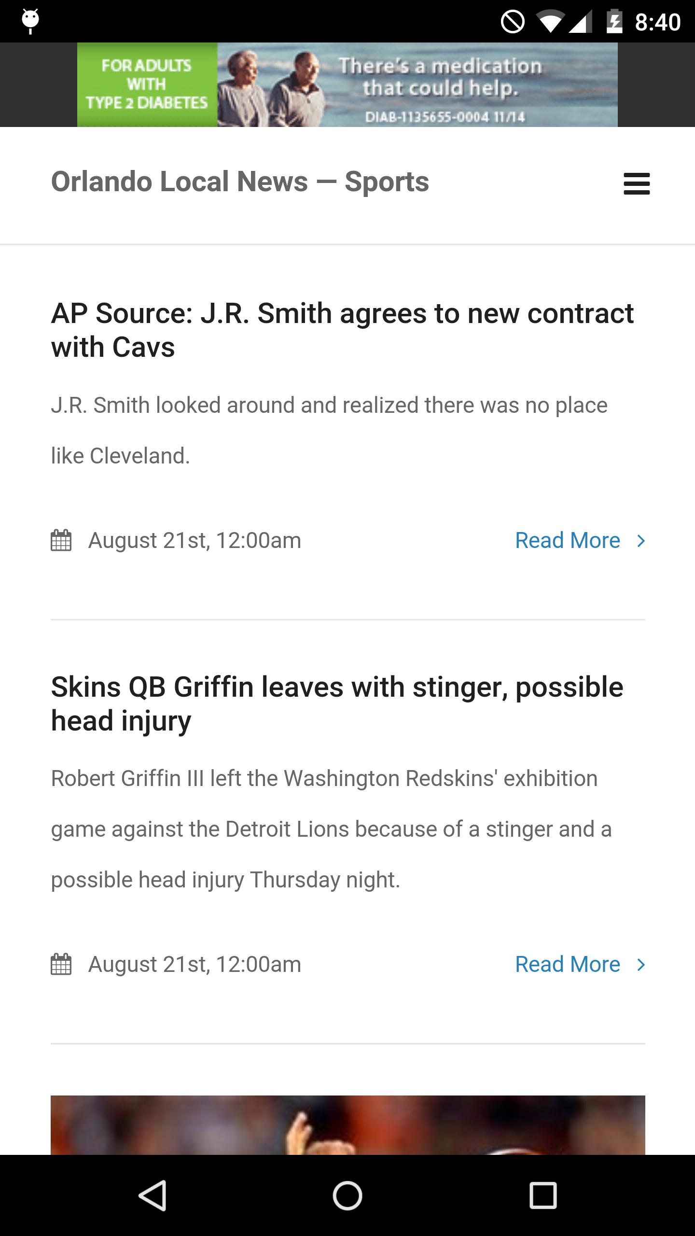Tap the Wi-Fi signal status icon

[550, 22]
